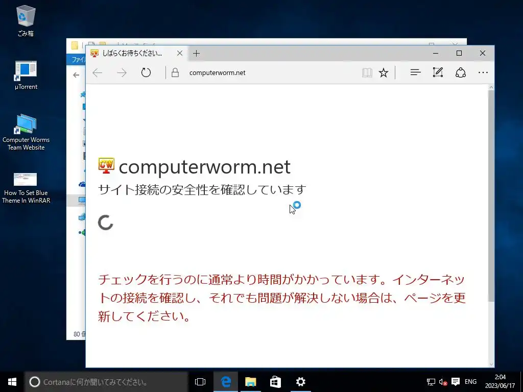523x392 pixels.
Task: Click back arrow in File Explorer window
Action: [77, 75]
